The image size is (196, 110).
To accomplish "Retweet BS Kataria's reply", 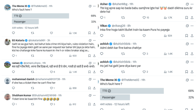I will (33, 56).
